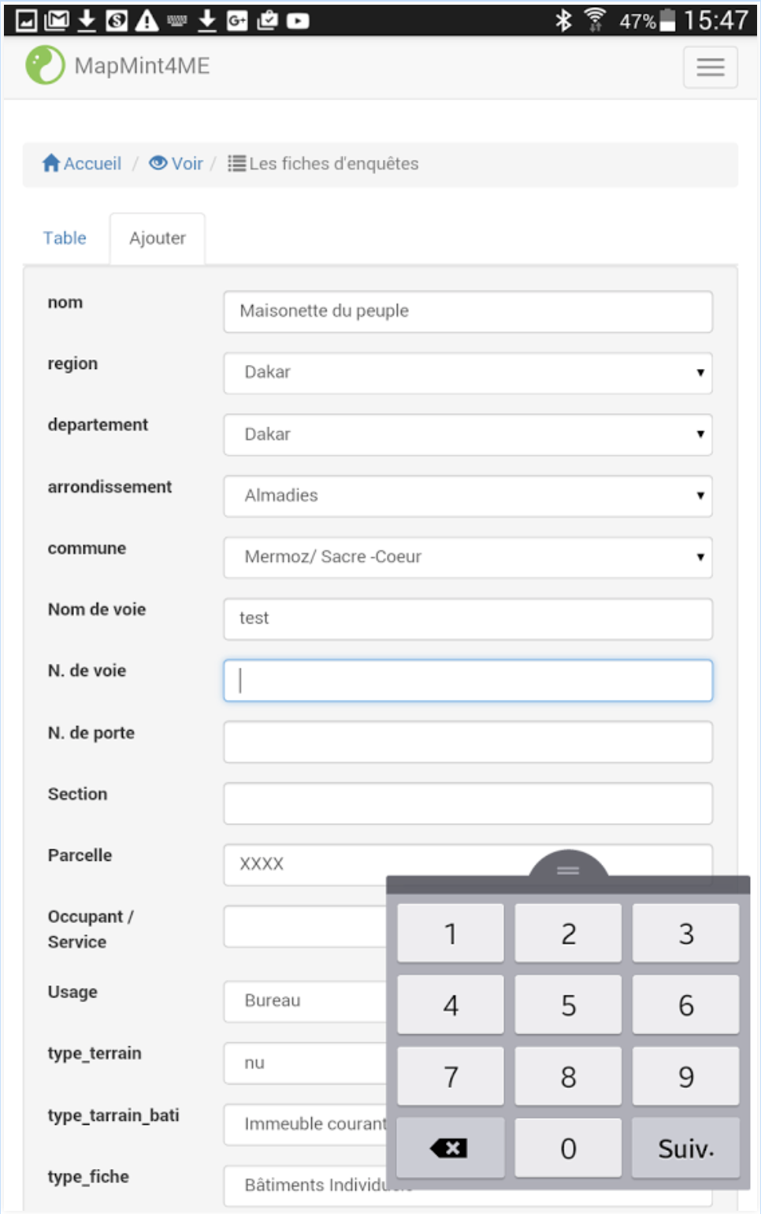Tap the backspace key on keypad
This screenshot has width=761, height=1214.
[450, 1148]
